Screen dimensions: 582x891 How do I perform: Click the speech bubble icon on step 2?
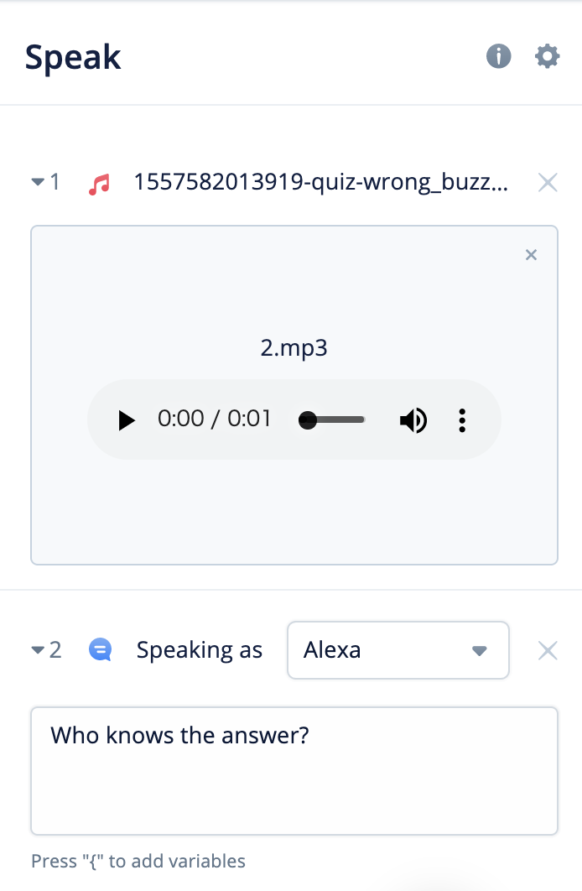pyautogui.click(x=99, y=649)
